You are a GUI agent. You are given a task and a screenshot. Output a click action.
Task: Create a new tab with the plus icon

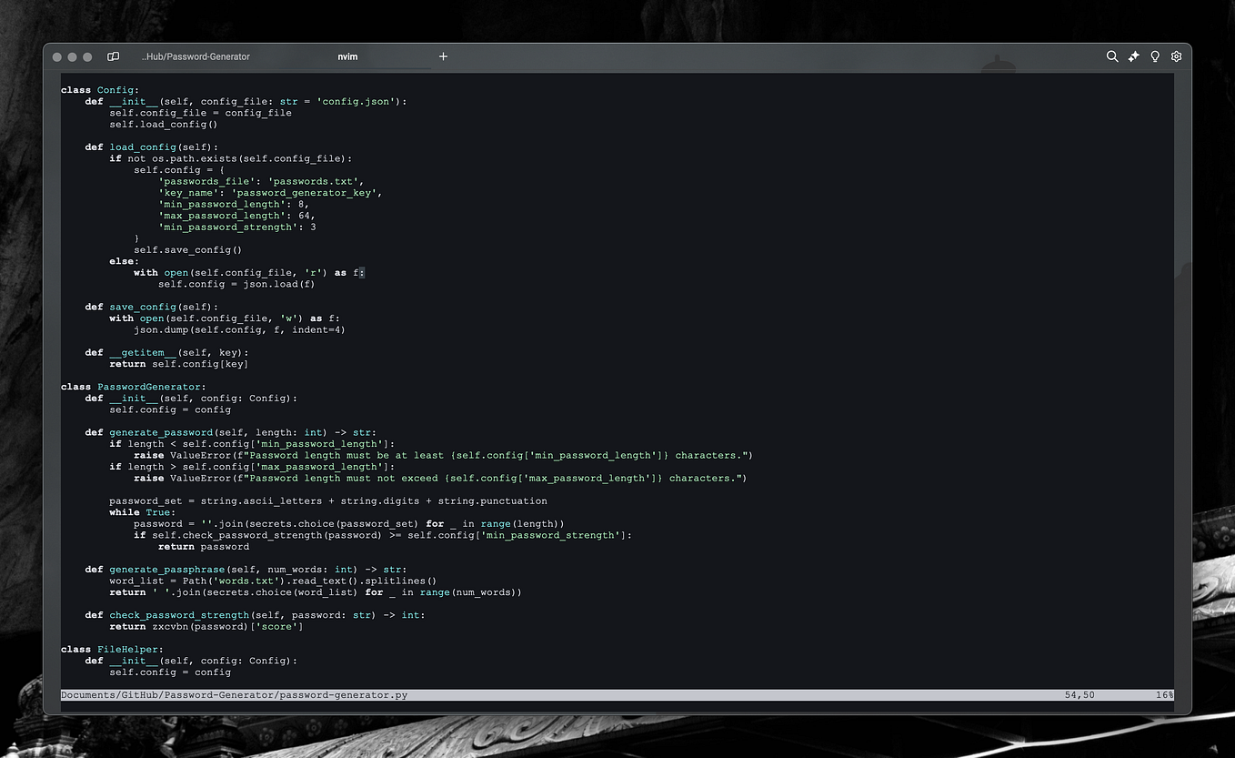click(x=443, y=56)
